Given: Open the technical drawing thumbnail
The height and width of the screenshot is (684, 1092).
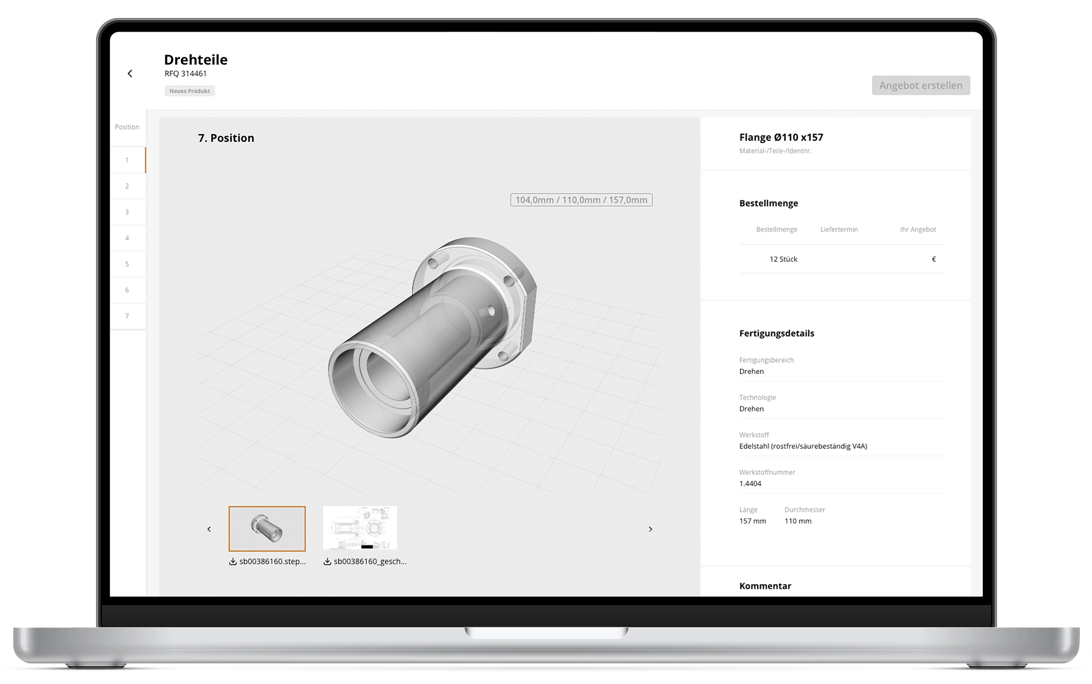Looking at the screenshot, I should click(360, 527).
